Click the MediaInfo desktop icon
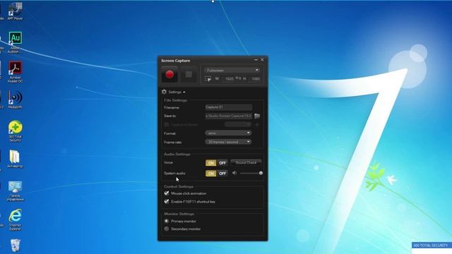Viewport: 452px width, 254px height. tap(15, 99)
